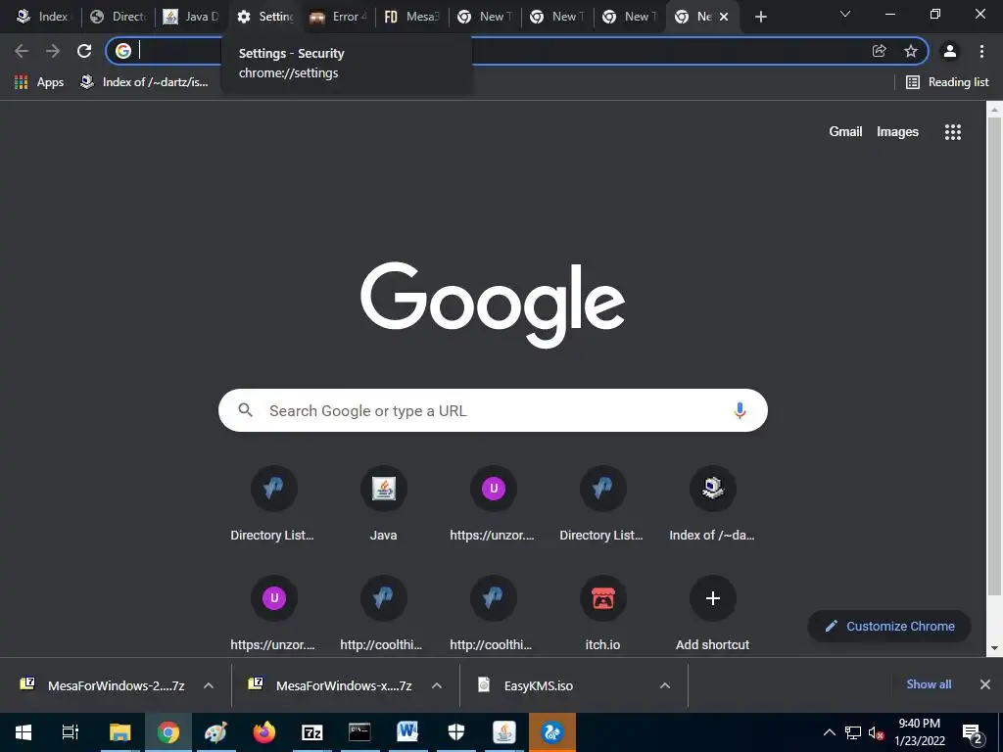Share this page from the address bar
The width and height of the screenshot is (1003, 752).
click(880, 51)
